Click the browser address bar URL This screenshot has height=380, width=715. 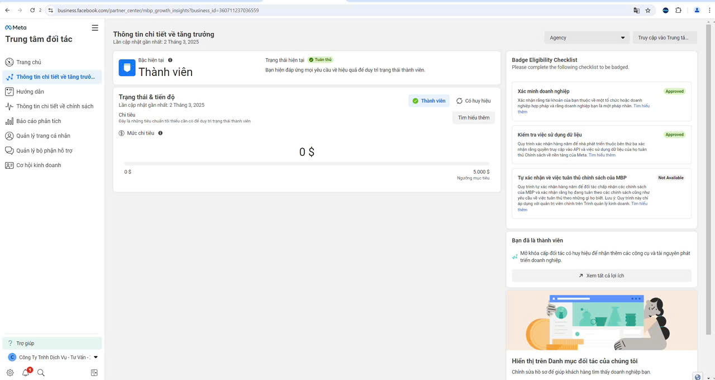(158, 10)
